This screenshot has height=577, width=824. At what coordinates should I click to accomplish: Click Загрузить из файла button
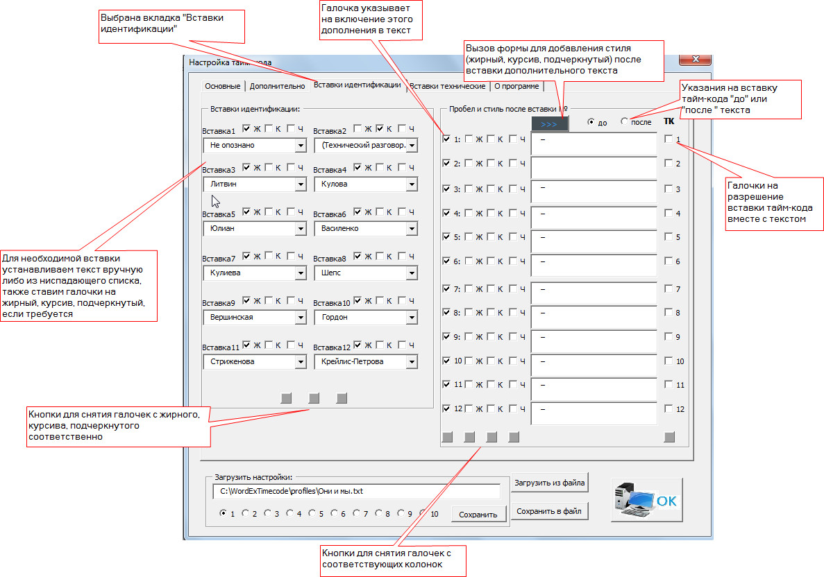[x=549, y=483]
